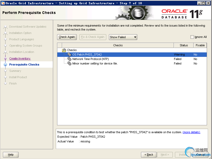
Task: Click the Fix & Check Again button
Action: click(x=93, y=37)
